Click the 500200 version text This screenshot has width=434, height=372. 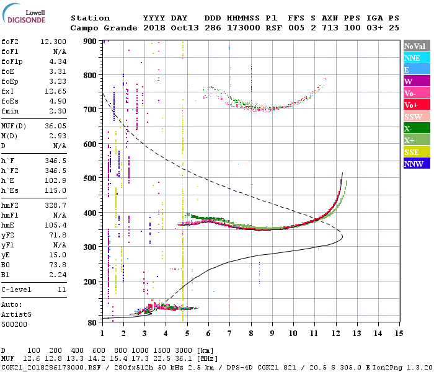pyautogui.click(x=14, y=324)
